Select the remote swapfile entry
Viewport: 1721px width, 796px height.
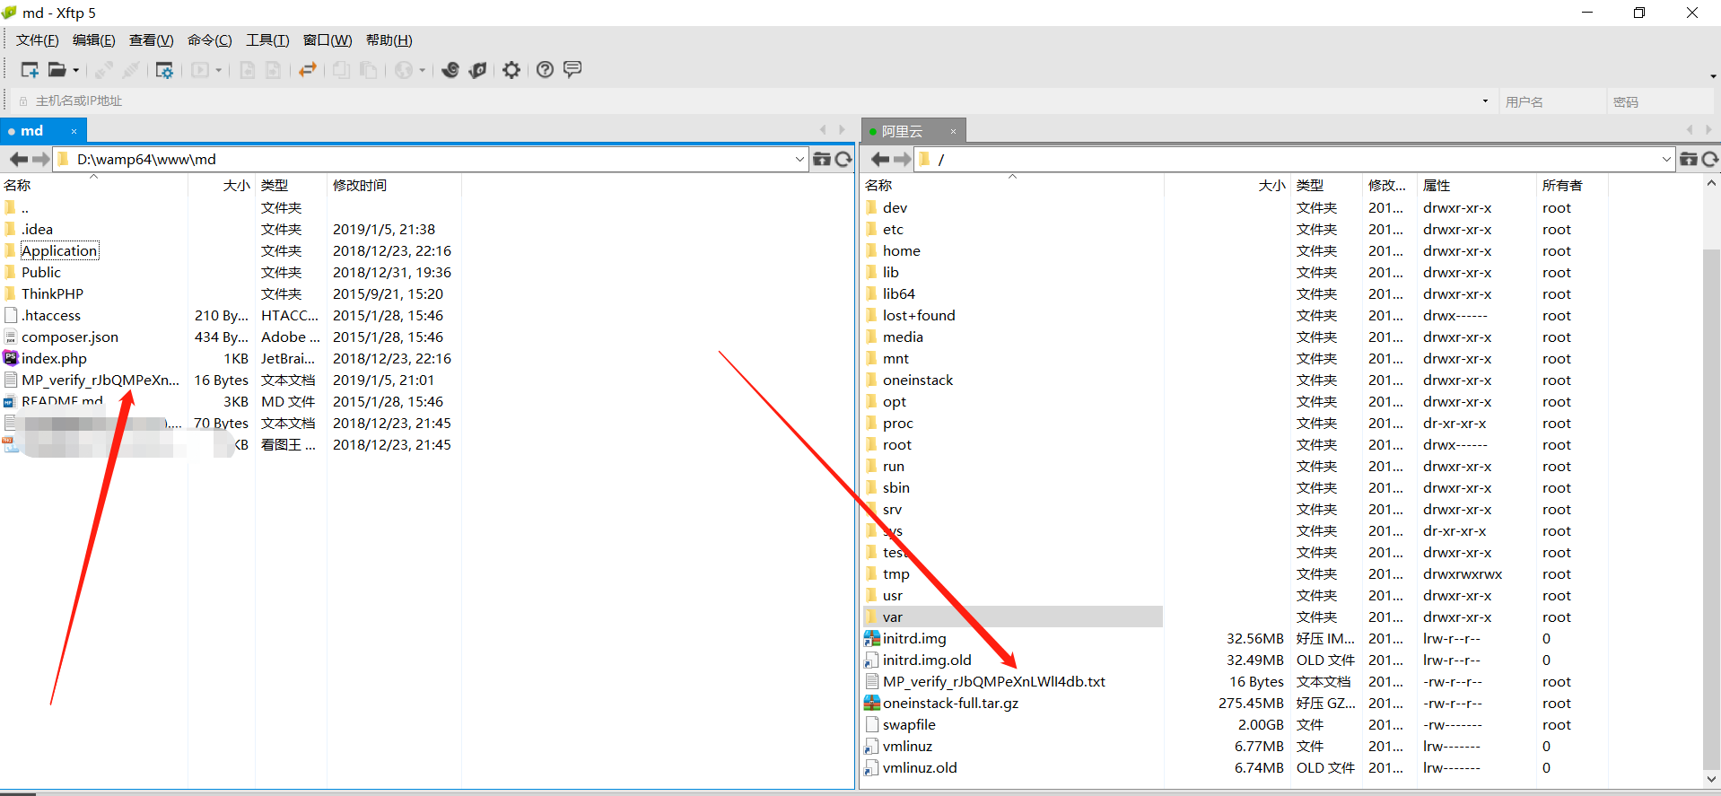tap(909, 725)
